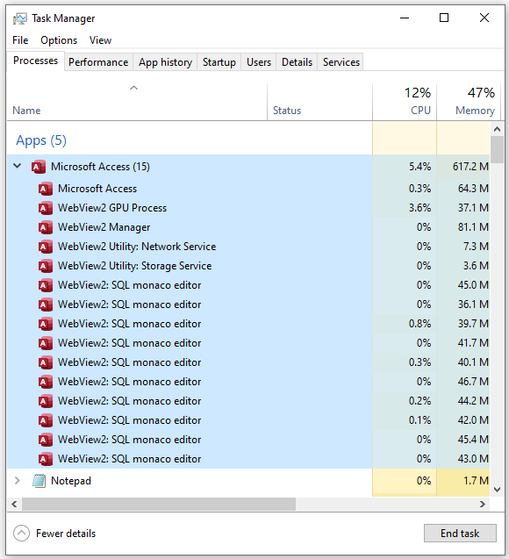This screenshot has height=559, width=509.
Task: Click the icon of the 45.0 M SQL monaco editor
Action: click(46, 285)
